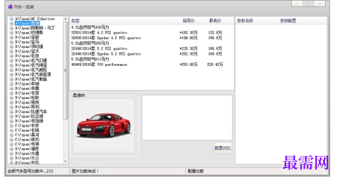Expand the AC Schnitzer tree node
This screenshot has height=178, width=338.
(12, 19)
